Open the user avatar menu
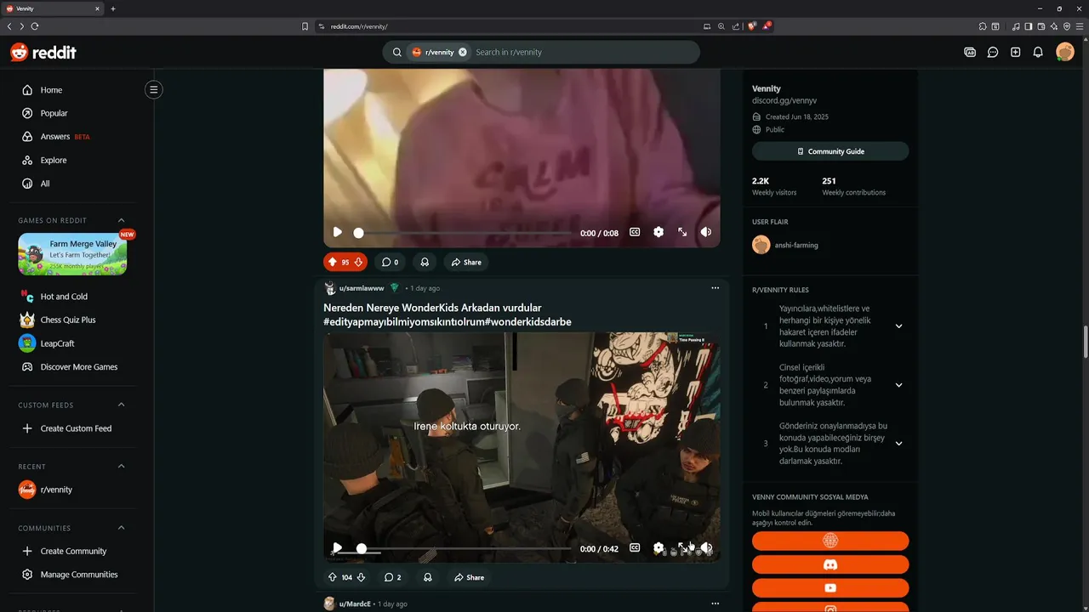 point(1065,52)
